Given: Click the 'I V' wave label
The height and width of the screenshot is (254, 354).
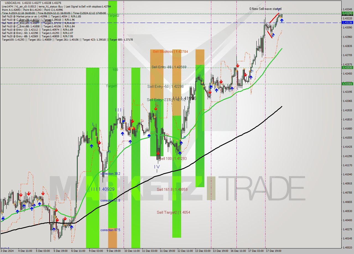Looking at the screenshot, I should click(157, 167).
